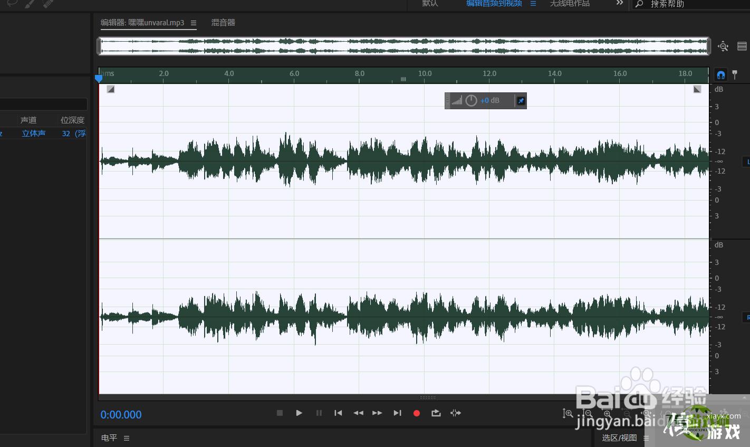Click the HUD amplitude adjust knob
This screenshot has width=750, height=447.
point(471,100)
